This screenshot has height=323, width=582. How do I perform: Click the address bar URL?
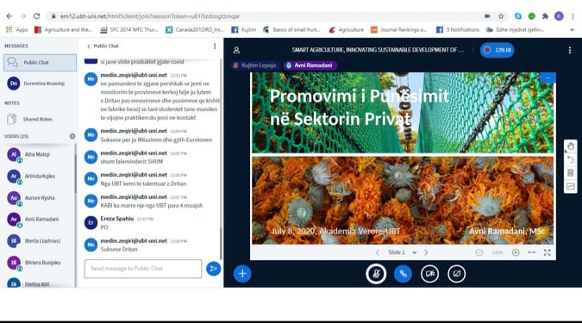tap(150, 16)
